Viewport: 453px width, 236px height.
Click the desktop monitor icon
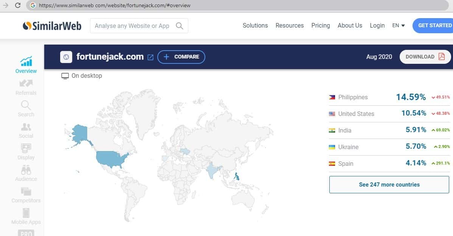[x=65, y=76]
